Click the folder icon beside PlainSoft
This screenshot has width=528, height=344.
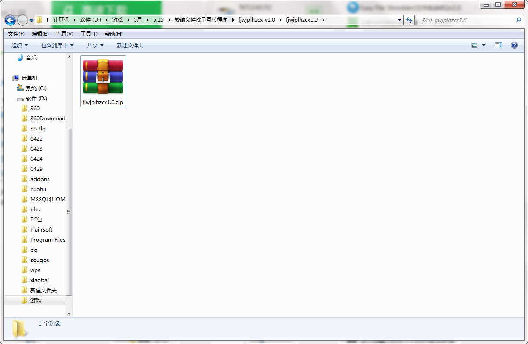[x=25, y=229]
